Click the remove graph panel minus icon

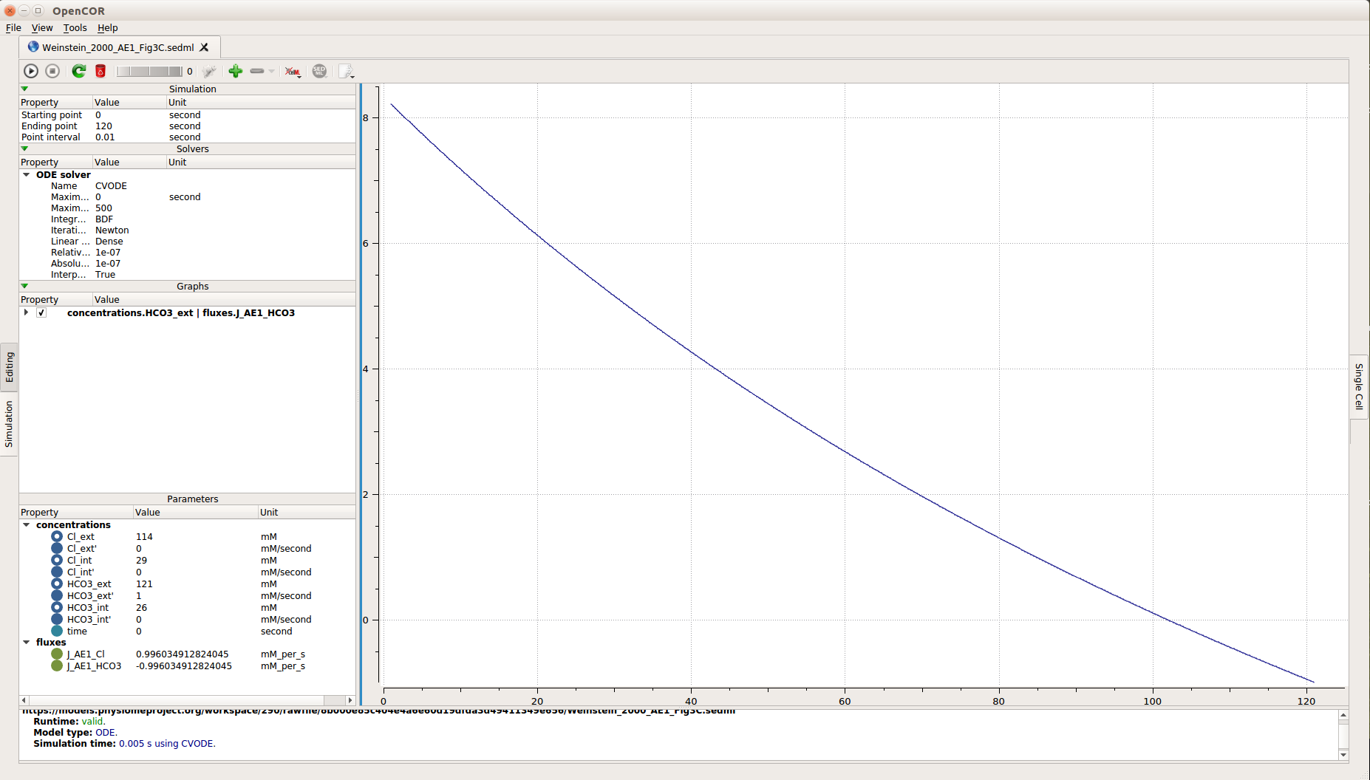(257, 71)
